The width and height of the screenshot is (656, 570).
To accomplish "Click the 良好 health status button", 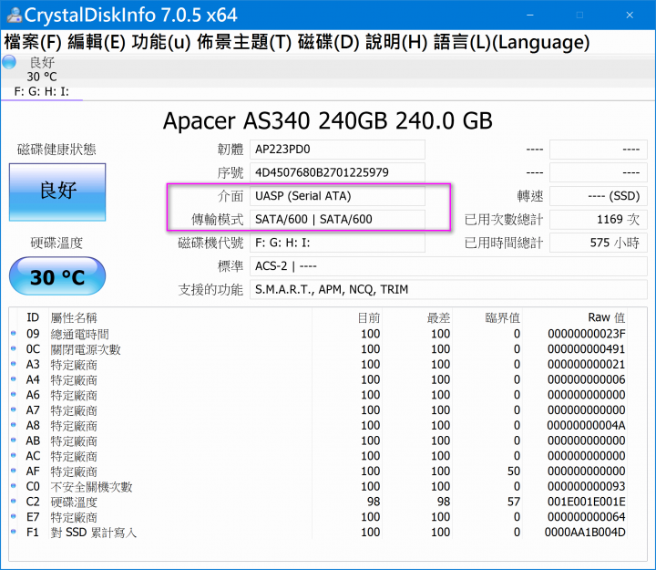I will pyautogui.click(x=57, y=192).
